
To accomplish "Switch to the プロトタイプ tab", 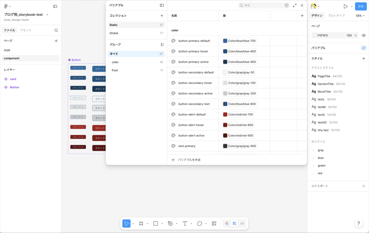I will tap(336, 16).
